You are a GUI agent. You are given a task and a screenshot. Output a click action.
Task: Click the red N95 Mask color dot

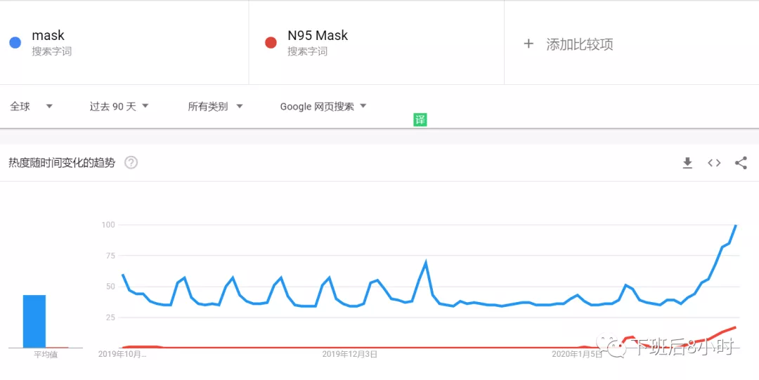pyautogui.click(x=271, y=43)
